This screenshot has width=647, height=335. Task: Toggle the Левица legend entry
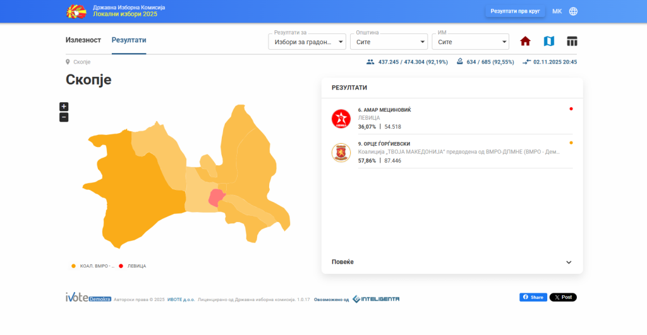point(133,266)
